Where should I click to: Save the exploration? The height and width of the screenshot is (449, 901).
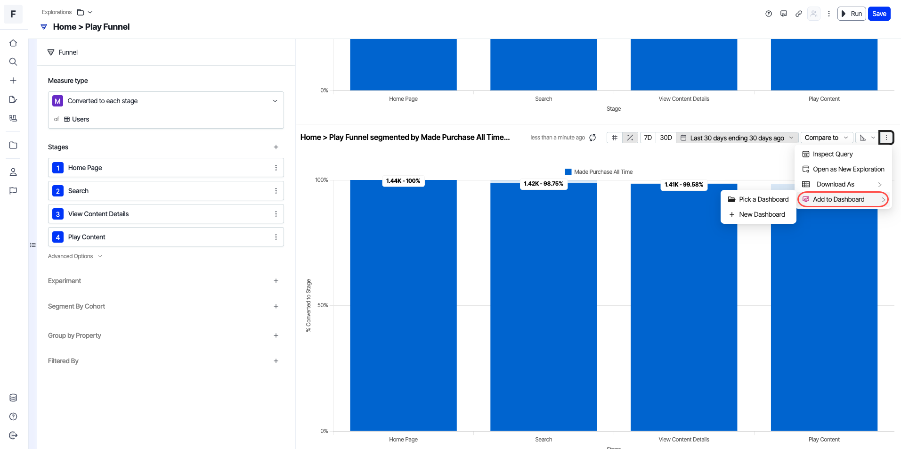click(879, 14)
